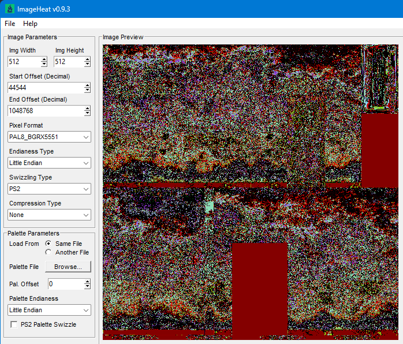403x344 pixels.
Task: Decrease Img Width with down arrow
Action: click(x=44, y=64)
